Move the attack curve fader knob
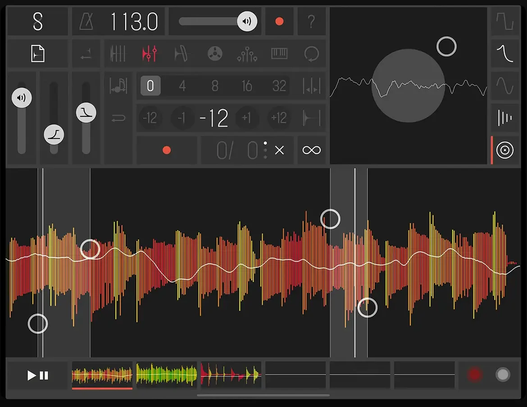 pos(54,135)
